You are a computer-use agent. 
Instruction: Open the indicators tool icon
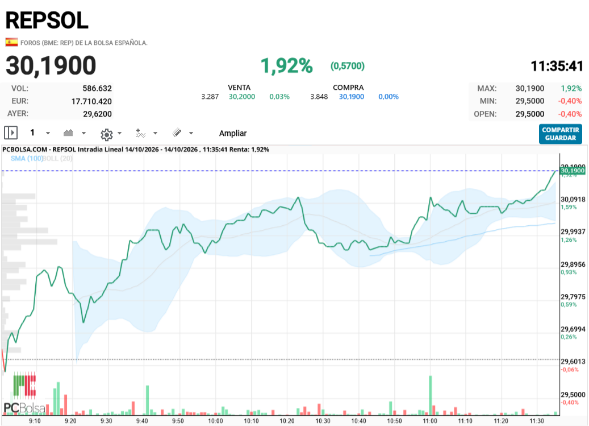tap(140, 133)
